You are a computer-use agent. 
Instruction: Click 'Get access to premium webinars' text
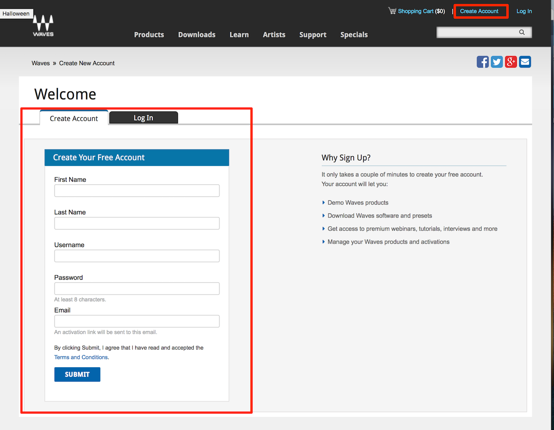point(412,229)
